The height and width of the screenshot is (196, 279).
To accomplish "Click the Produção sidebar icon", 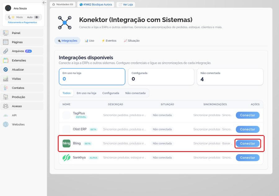I will (x=6, y=97).
